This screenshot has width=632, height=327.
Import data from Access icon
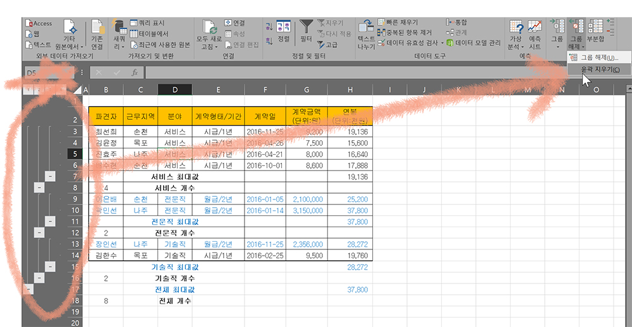tap(39, 23)
